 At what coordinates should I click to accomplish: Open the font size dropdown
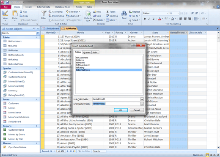(x=178, y=13)
